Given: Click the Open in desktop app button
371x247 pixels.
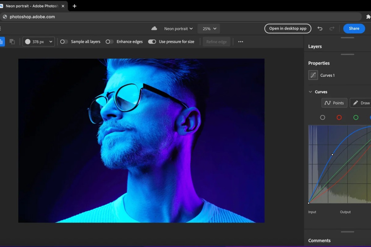Looking at the screenshot, I should click(288, 28).
